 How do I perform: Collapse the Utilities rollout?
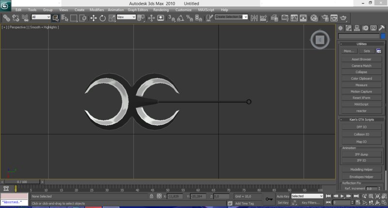click(361, 44)
